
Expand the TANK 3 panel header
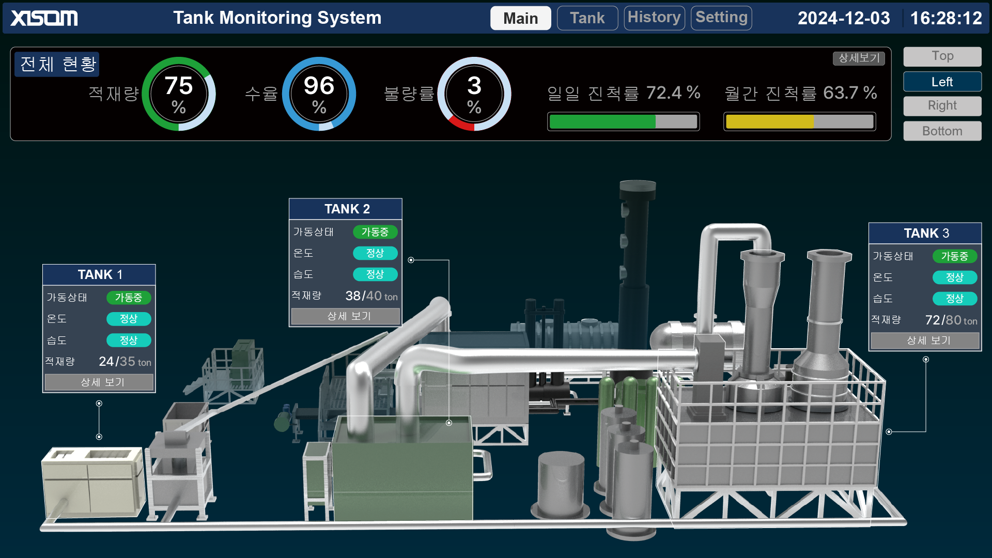click(x=925, y=233)
